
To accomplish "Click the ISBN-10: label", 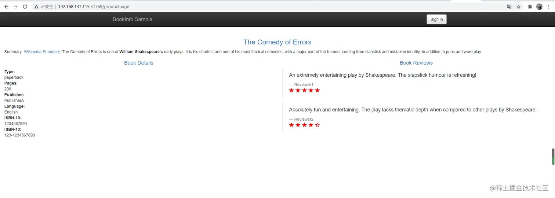I will [13, 118].
